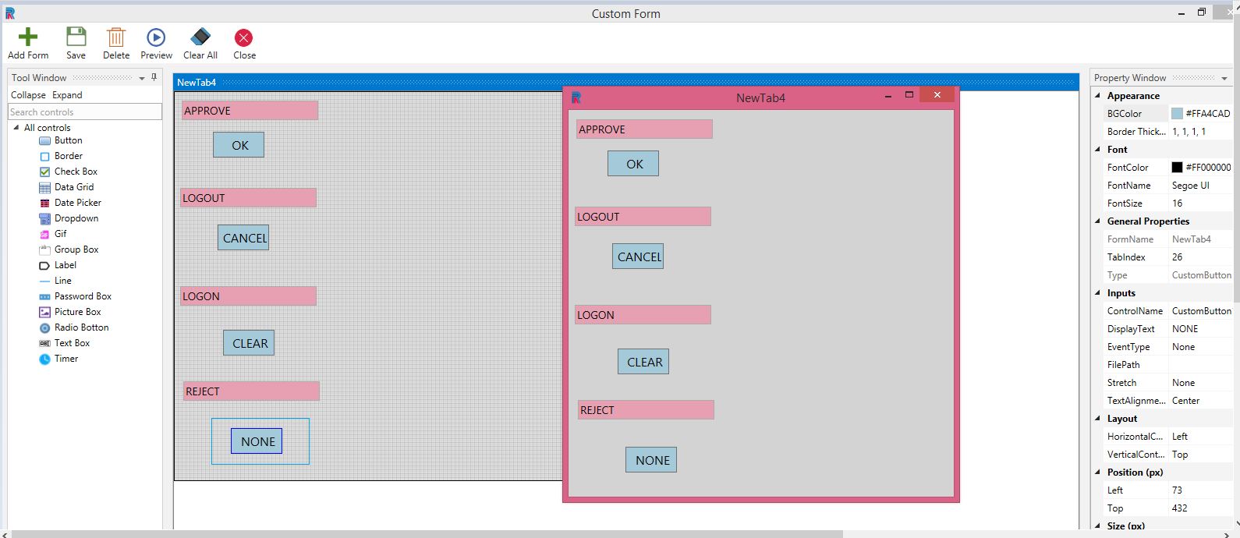The width and height of the screenshot is (1240, 538).
Task: Click the CLEAR button in designer canvas
Action: 249,343
